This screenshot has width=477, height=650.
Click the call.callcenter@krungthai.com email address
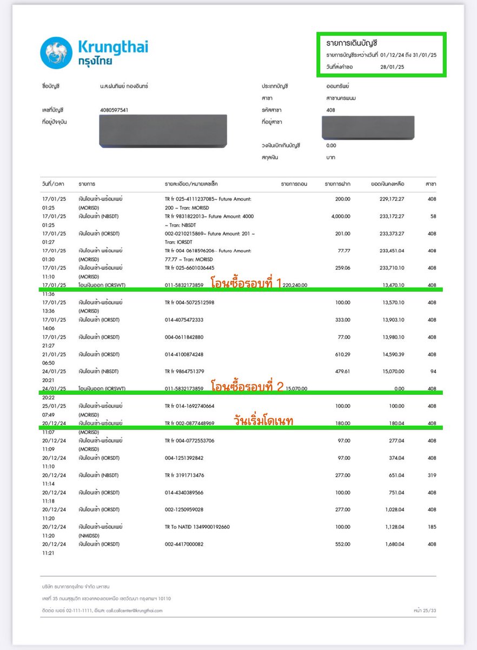[134, 610]
